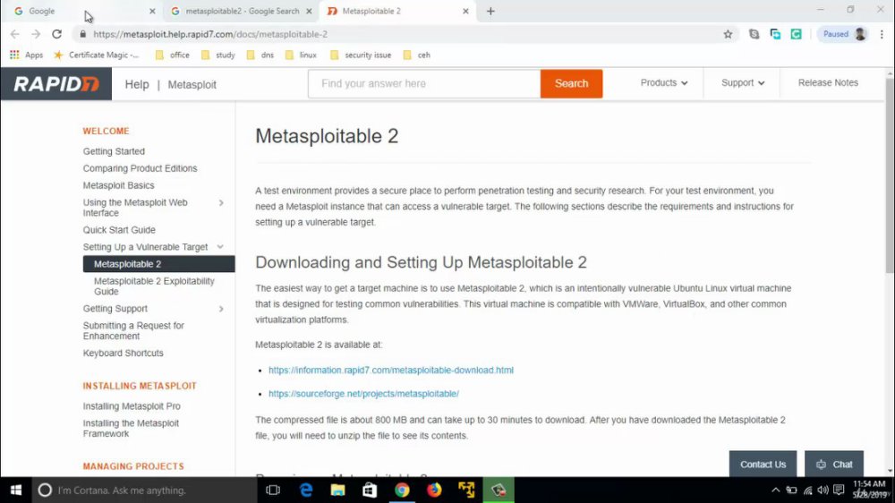Open a new browser tab with plus

click(x=490, y=11)
